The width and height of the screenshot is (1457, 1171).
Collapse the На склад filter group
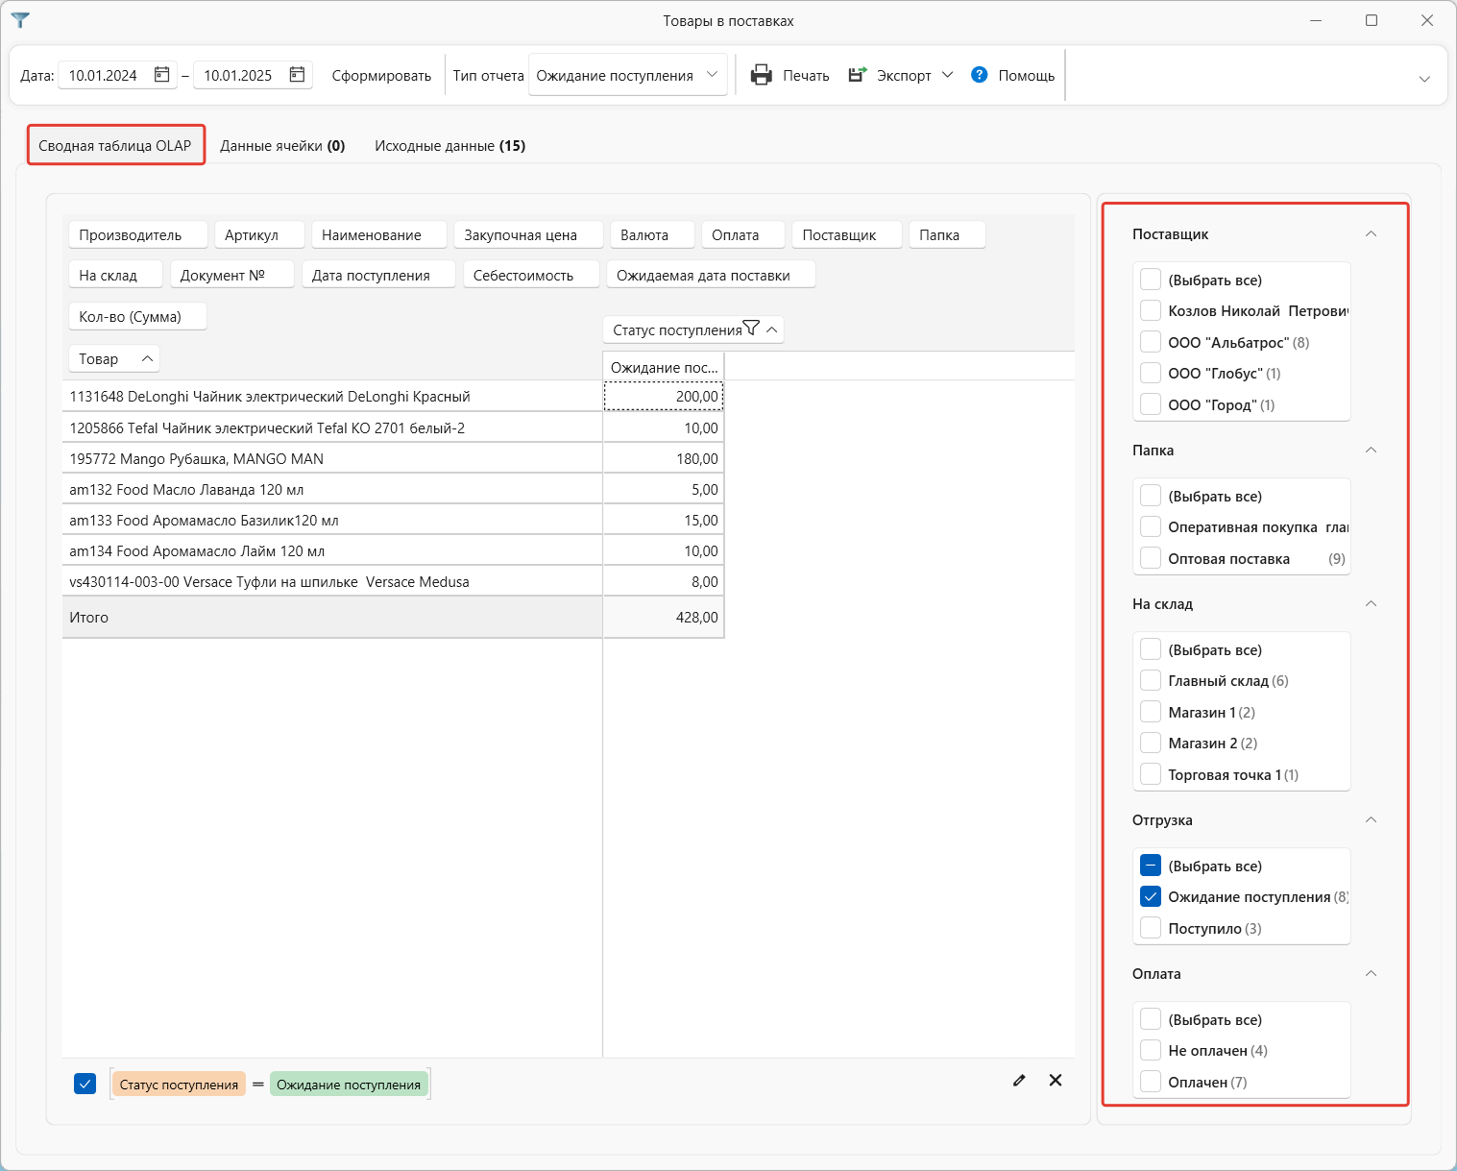(x=1372, y=604)
